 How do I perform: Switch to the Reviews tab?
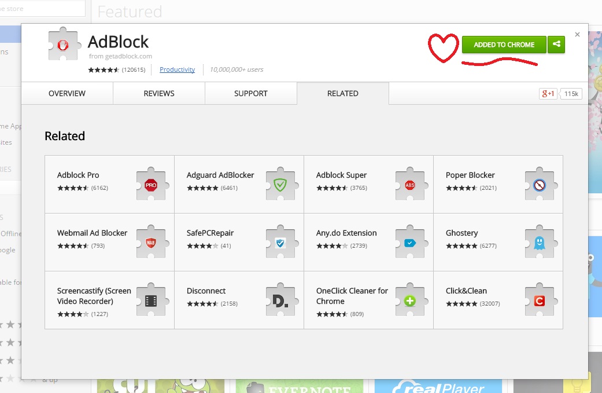coord(159,93)
